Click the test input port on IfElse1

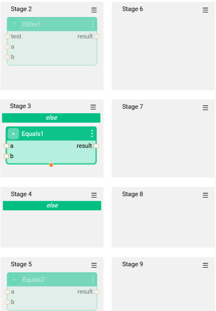[x=7, y=36]
